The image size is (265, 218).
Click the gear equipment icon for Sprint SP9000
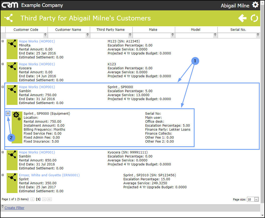point(17,127)
